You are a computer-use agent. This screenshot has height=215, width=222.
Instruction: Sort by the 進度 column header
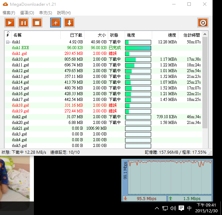pyautogui.click(x=138, y=35)
